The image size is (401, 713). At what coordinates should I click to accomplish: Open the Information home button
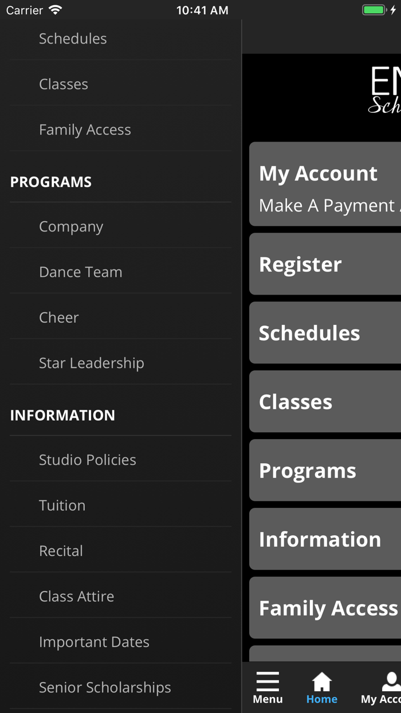pyautogui.click(x=325, y=539)
